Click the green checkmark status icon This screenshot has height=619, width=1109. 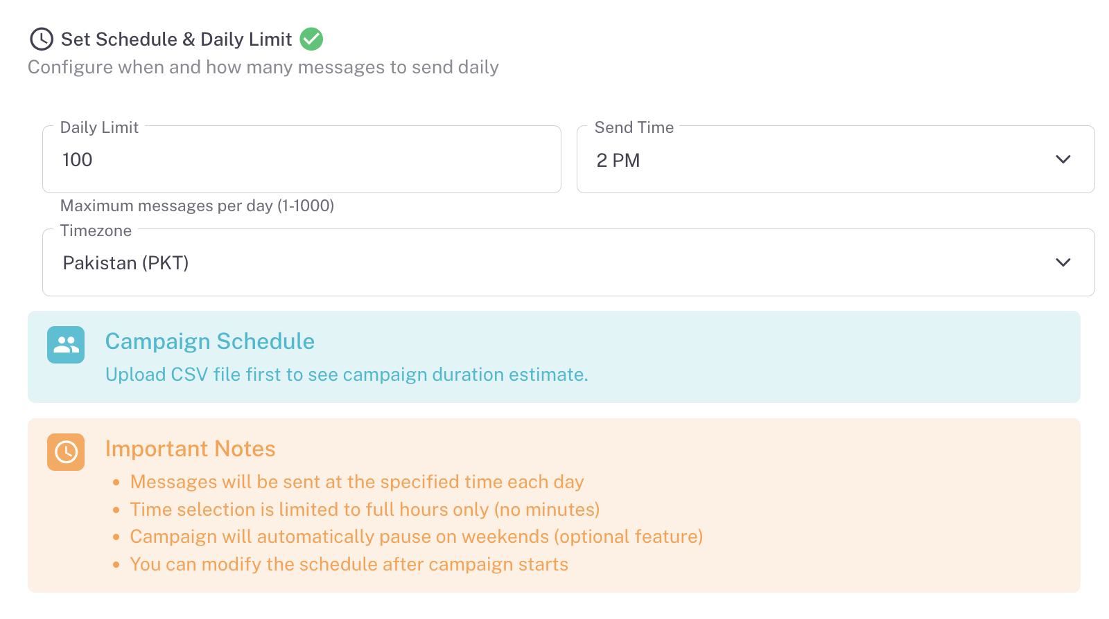311,39
